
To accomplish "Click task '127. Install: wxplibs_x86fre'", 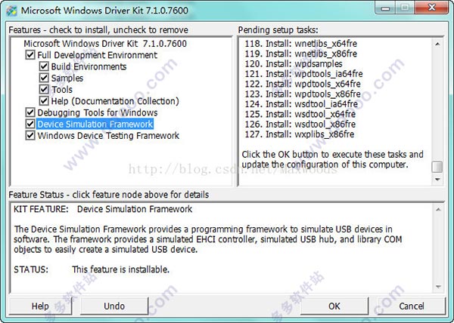I will [x=300, y=134].
